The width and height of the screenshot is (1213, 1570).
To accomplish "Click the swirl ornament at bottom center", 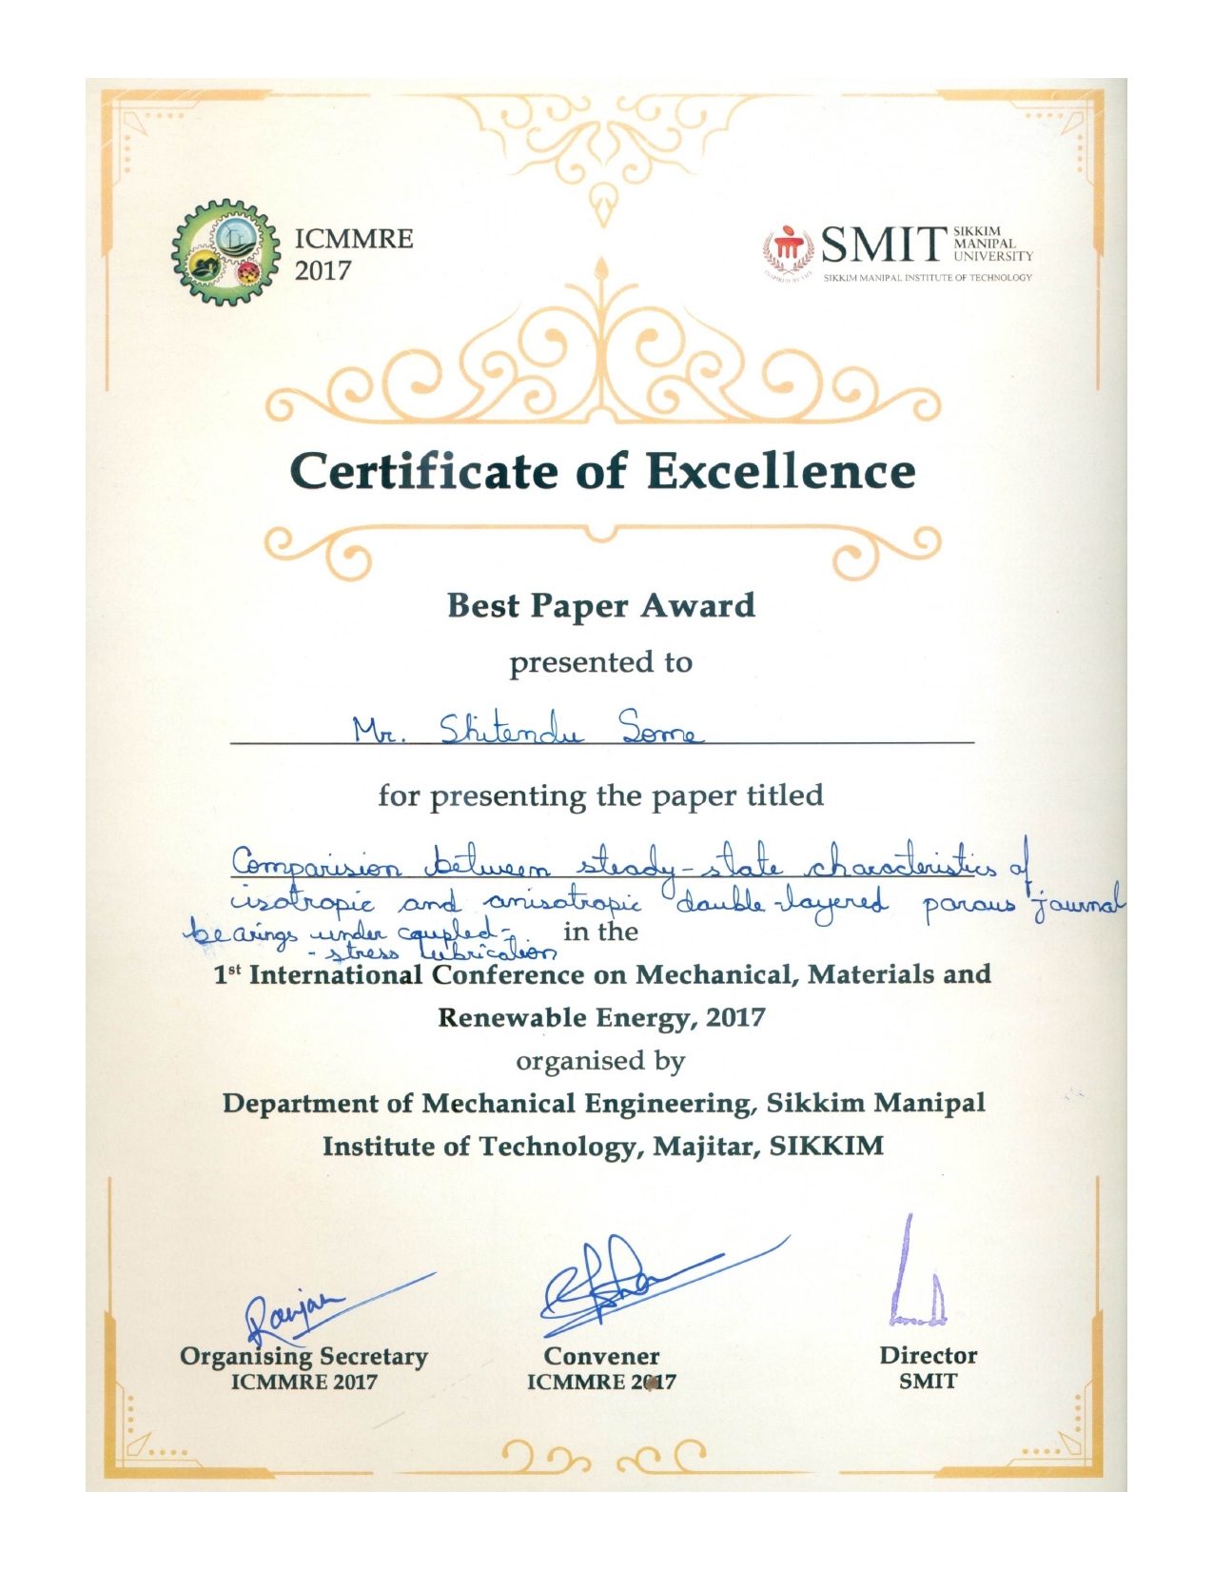I will click(x=603, y=1455).
